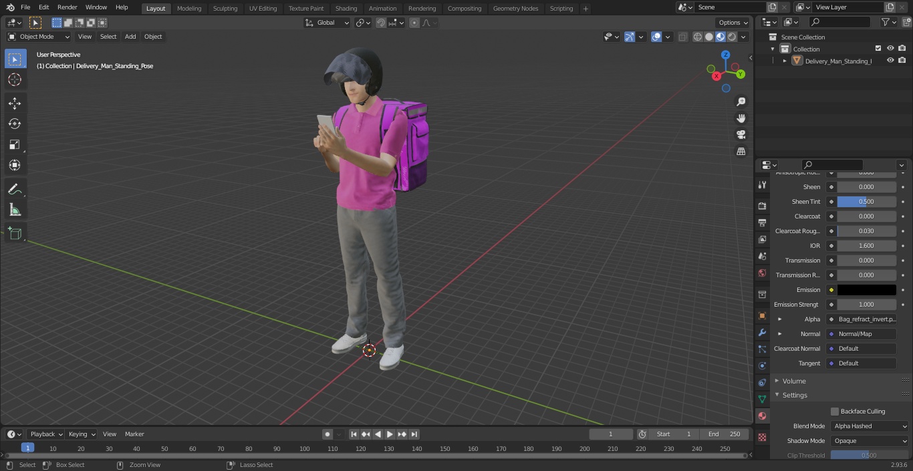The height and width of the screenshot is (471, 913).
Task: Toggle the camera view icon
Action: click(741, 135)
